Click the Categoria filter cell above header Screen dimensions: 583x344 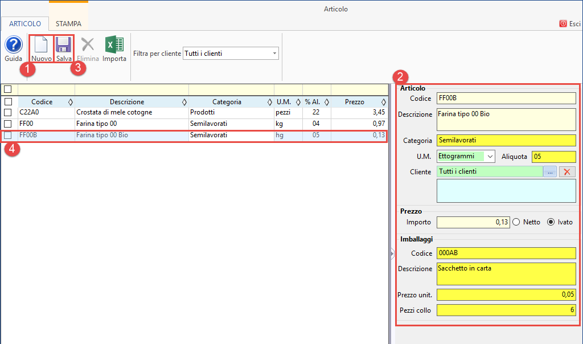point(231,89)
